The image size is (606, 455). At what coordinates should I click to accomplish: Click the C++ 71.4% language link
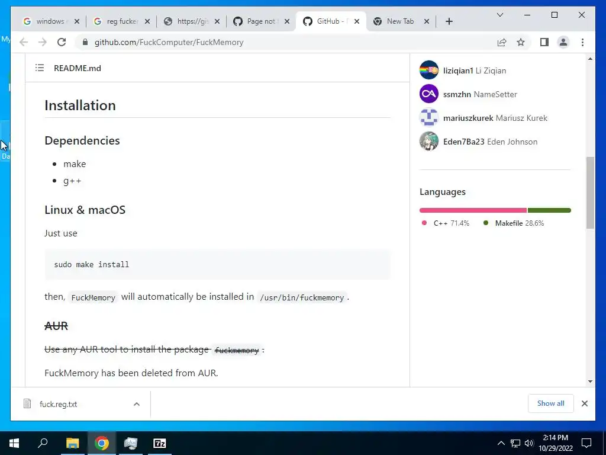click(x=446, y=223)
